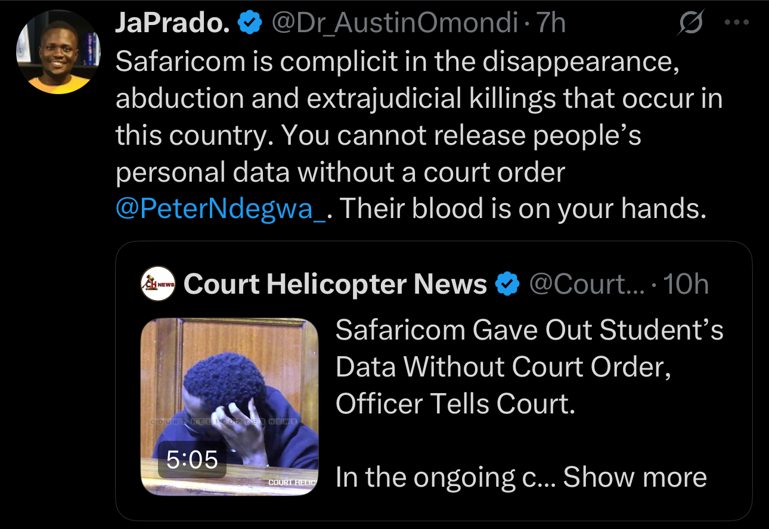Screen dimensions: 769x529
Task: Click the blue verified badge beside JaPrado
Action: (250, 23)
